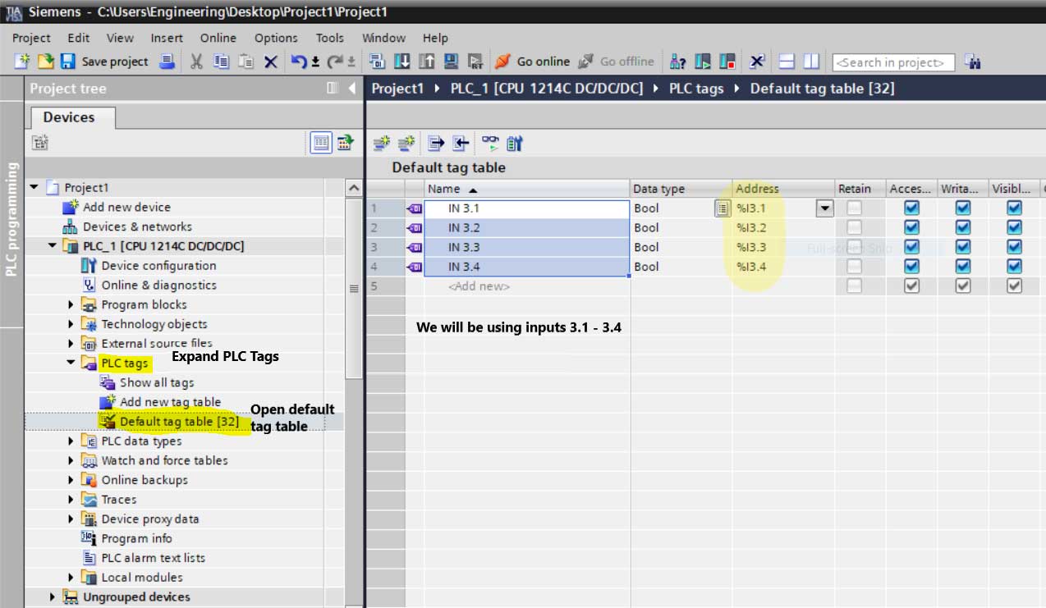This screenshot has width=1046, height=608.
Task: Click the Export tags icon in tag table toolbar
Action: point(436,144)
